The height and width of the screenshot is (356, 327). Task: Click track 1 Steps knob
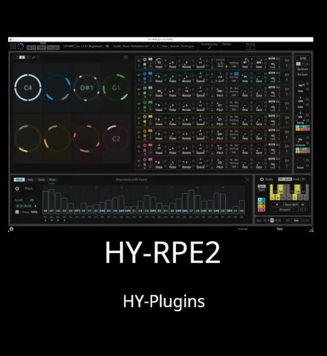(x=159, y=62)
